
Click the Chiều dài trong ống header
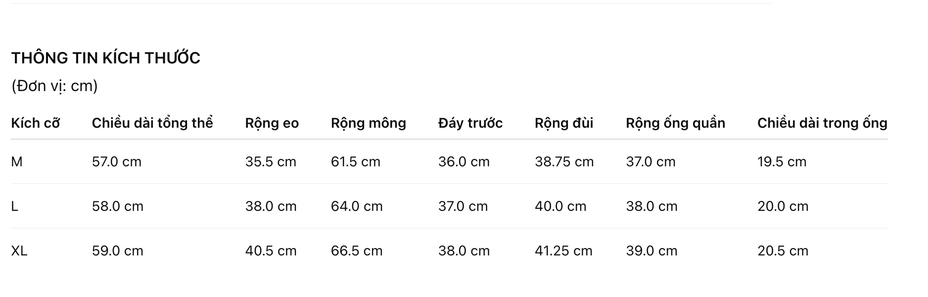tap(822, 123)
